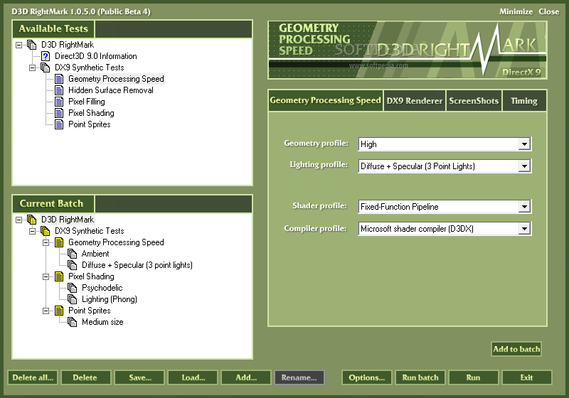Select the Ambient batch entry label
This screenshot has height=398, width=569.
95,254
